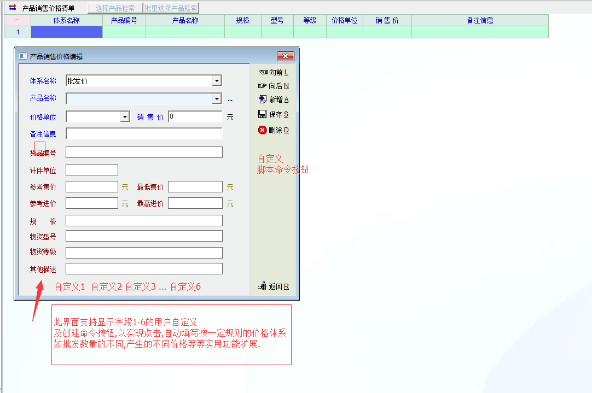
Task: Expand the 体系名称 dropdown showing 批发价
Action: click(x=217, y=81)
